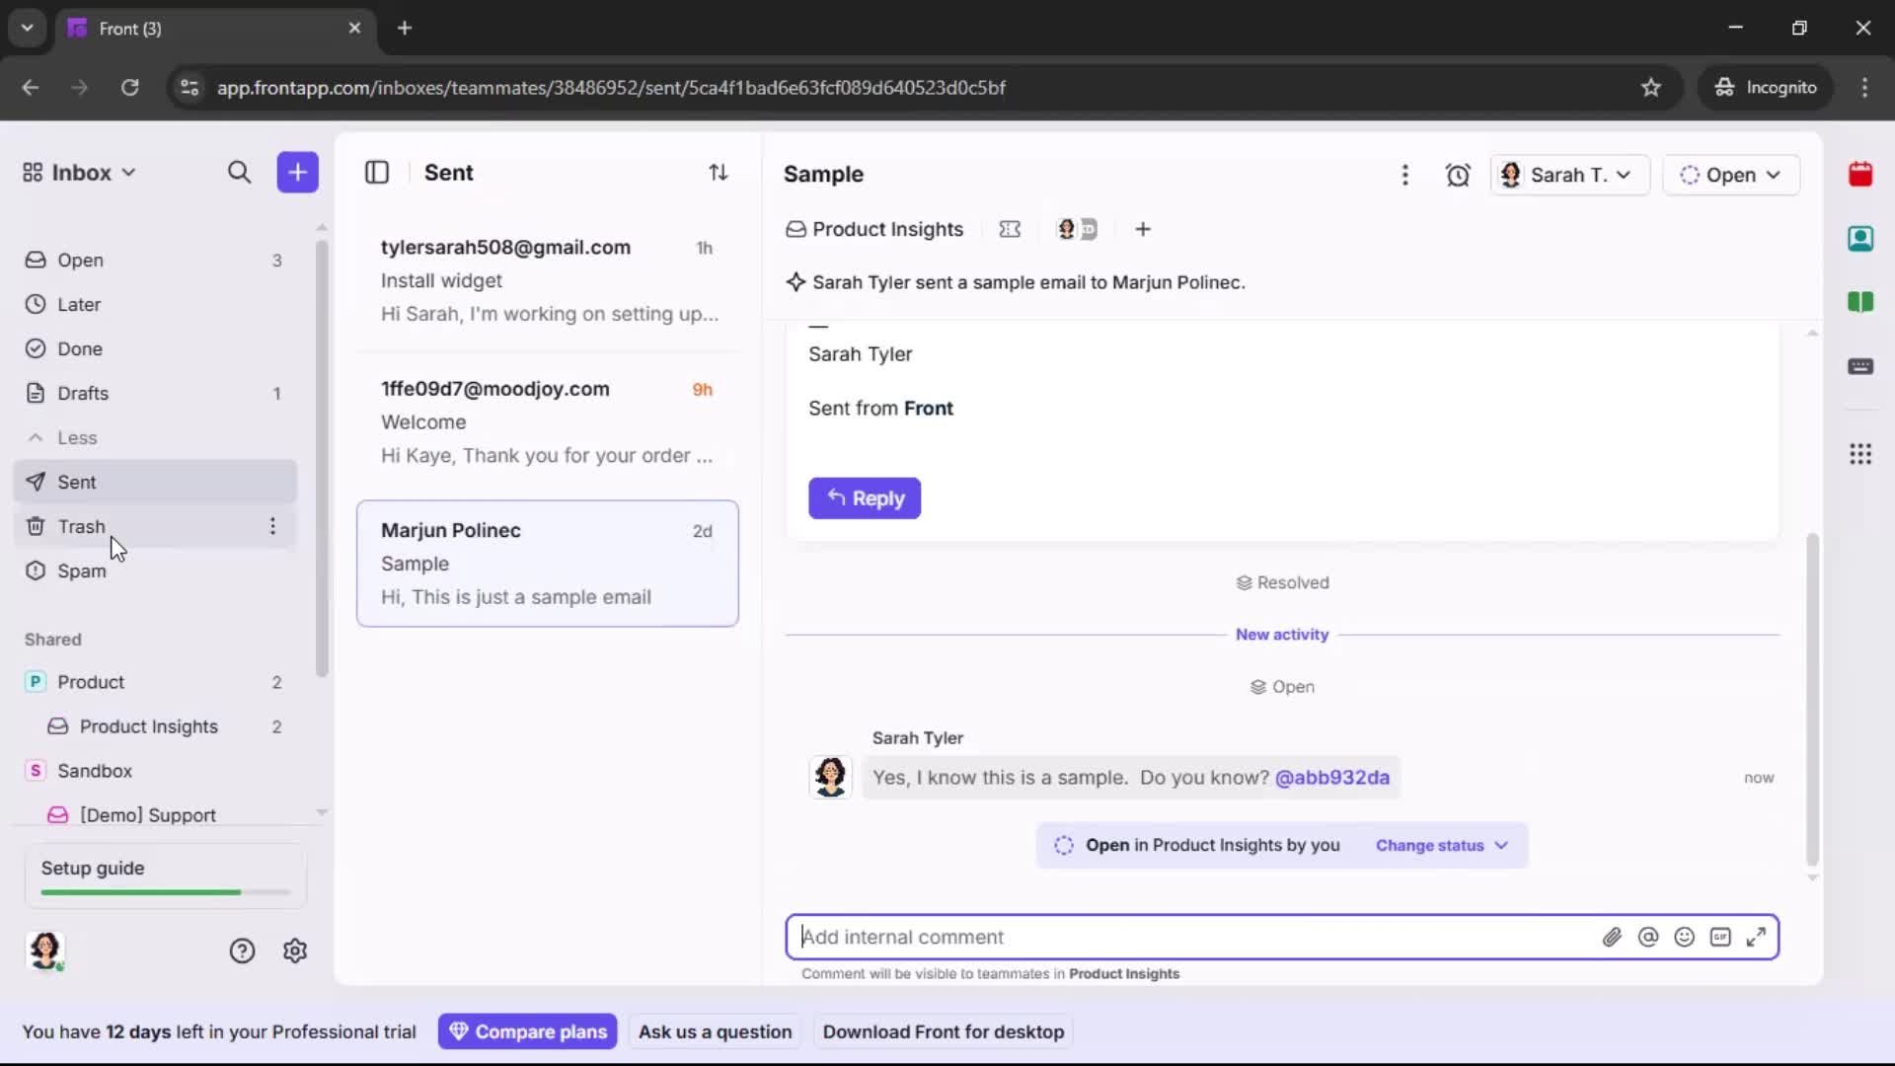
Task: Open the GIF picker in the comment toolbar
Action: click(x=1720, y=937)
